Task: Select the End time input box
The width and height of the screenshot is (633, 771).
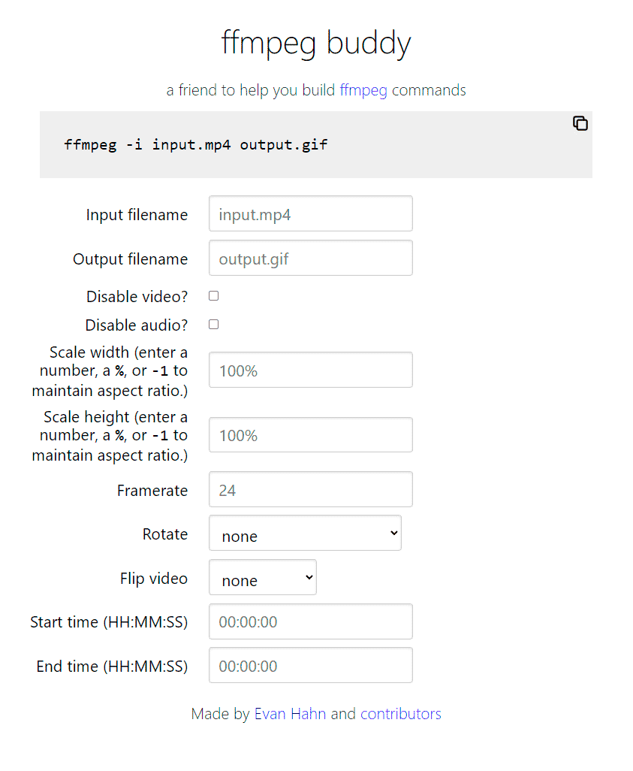Action: coord(311,666)
